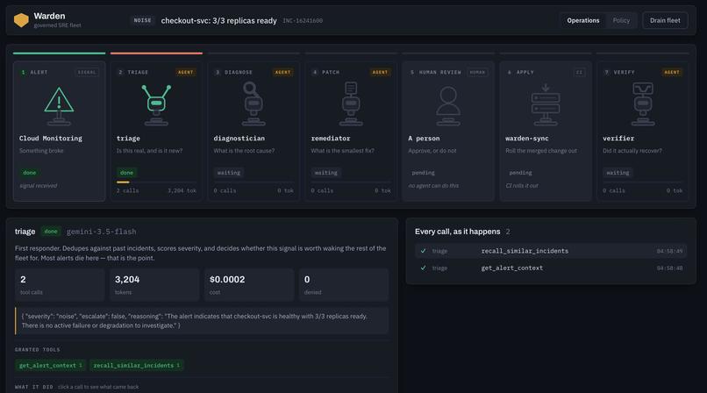The image size is (707, 393).
Task: Click the AGENT badge on Diagnose card
Action: tap(282, 72)
